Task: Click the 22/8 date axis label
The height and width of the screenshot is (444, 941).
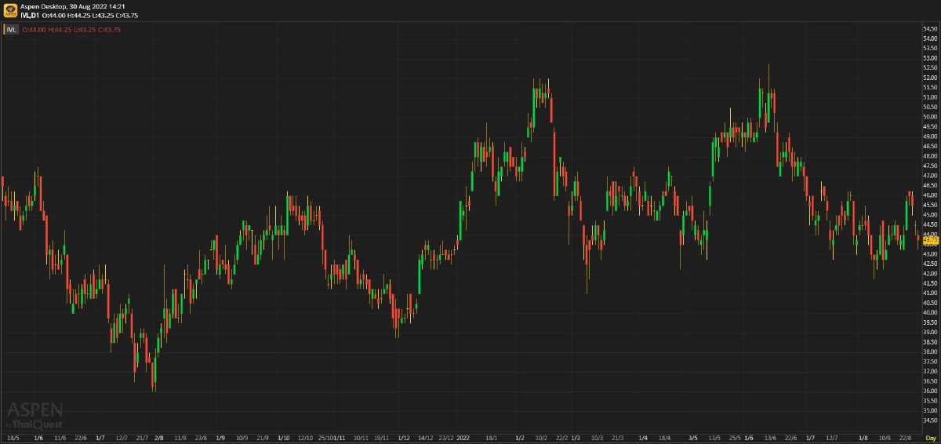Action: [905, 438]
